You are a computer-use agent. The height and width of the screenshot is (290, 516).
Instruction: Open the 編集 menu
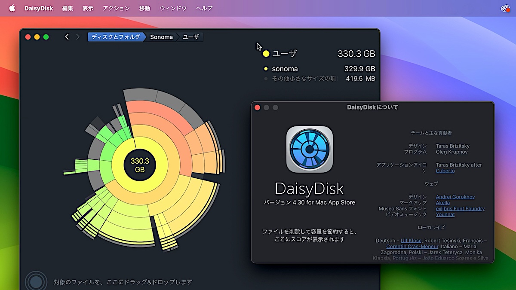click(x=68, y=8)
